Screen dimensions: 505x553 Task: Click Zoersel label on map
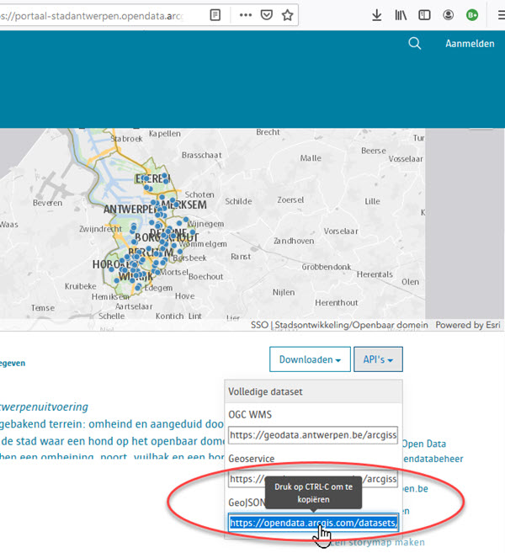point(290,200)
